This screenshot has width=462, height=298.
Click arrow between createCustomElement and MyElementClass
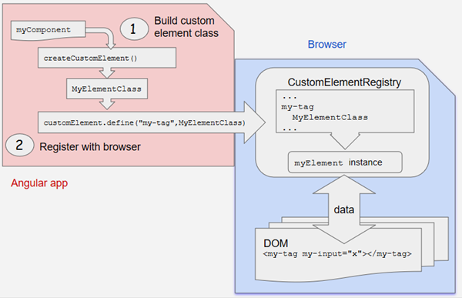tap(107, 73)
